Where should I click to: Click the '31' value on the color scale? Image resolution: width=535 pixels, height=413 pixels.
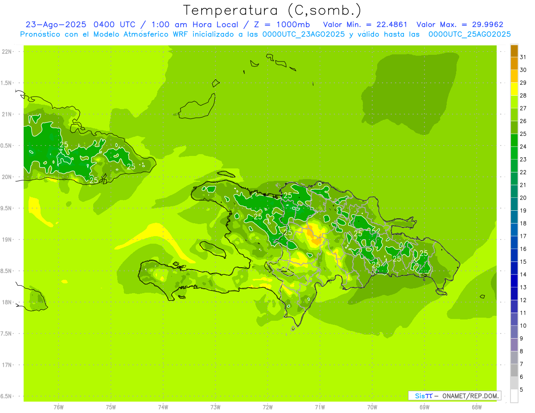(x=523, y=57)
